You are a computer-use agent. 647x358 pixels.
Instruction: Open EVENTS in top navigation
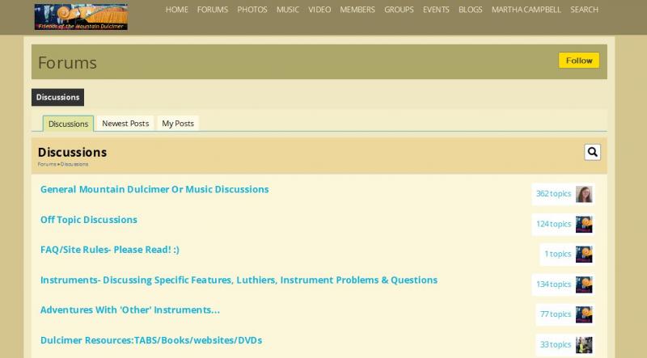pos(436,10)
